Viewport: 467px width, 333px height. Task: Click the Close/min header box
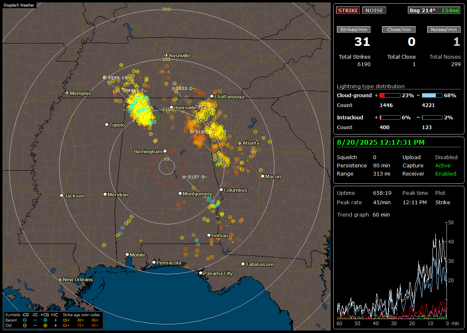(399, 30)
